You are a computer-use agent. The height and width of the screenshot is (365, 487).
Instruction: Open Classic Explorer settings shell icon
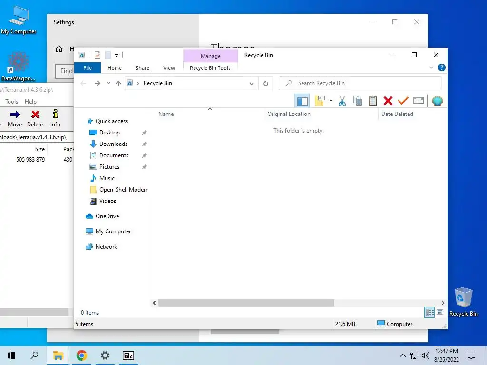pyautogui.click(x=438, y=101)
